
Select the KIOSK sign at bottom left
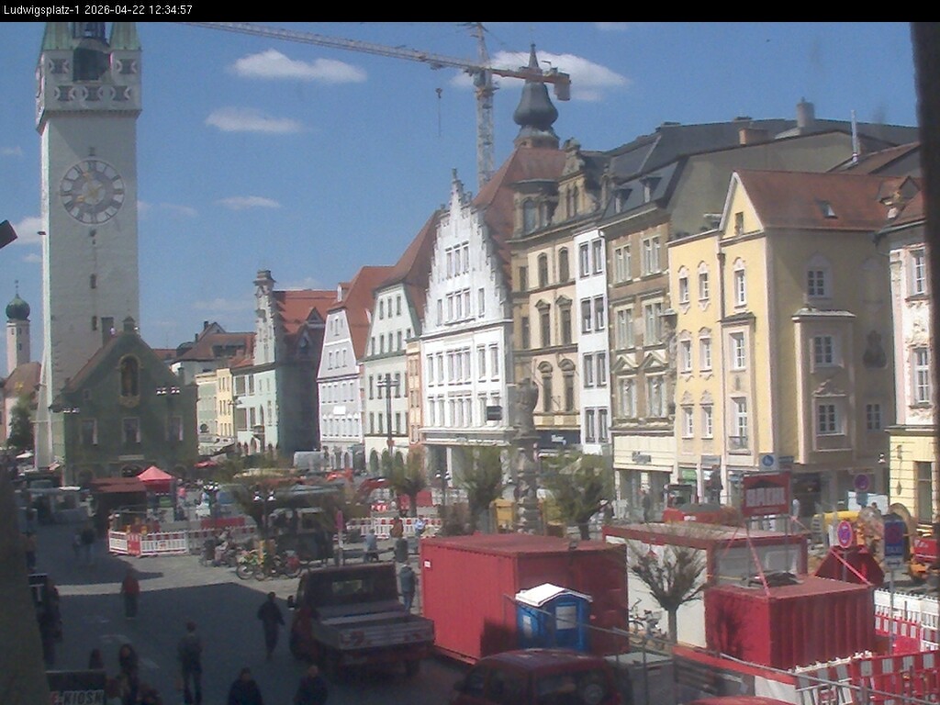(79, 696)
